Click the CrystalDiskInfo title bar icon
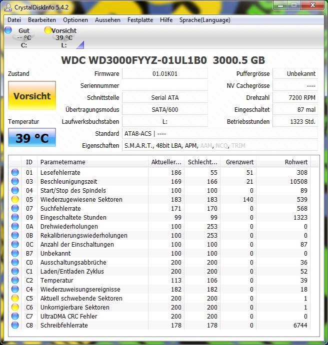The image size is (328, 345). point(8,7)
